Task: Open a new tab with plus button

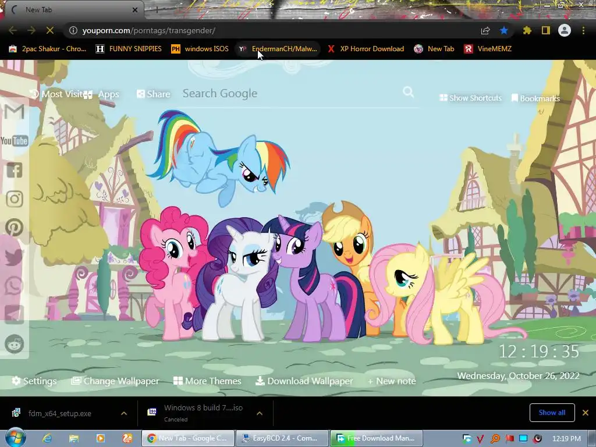Action: coord(157,10)
